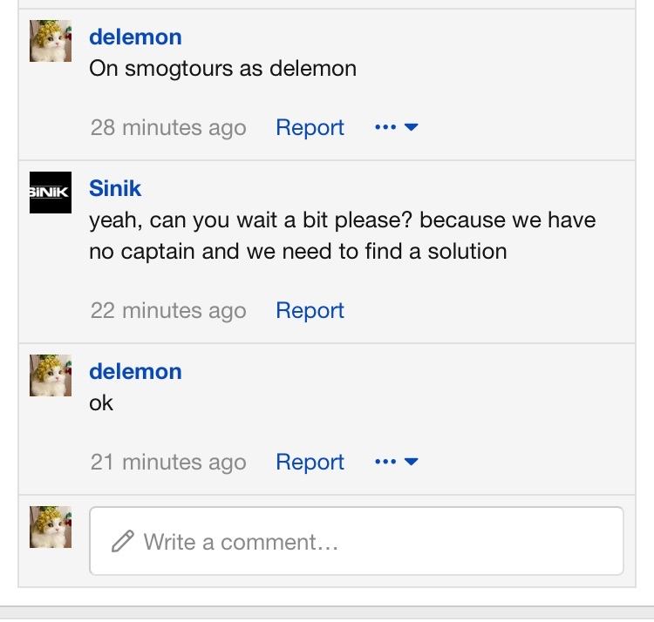Click the 'ok' comment text
654x622 pixels.
pos(101,403)
